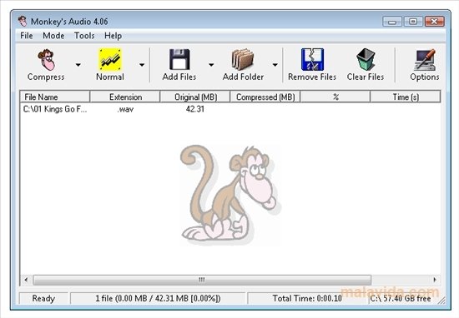The image size is (459, 318).
Task: Click the Remove Files broken floppy icon
Action: [312, 59]
